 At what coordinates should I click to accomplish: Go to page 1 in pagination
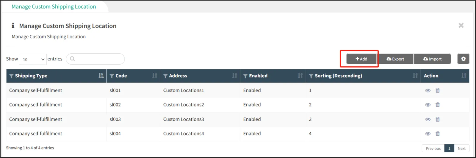449,149
